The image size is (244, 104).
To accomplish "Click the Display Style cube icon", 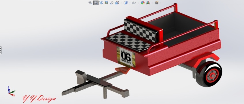I will point(125,3).
